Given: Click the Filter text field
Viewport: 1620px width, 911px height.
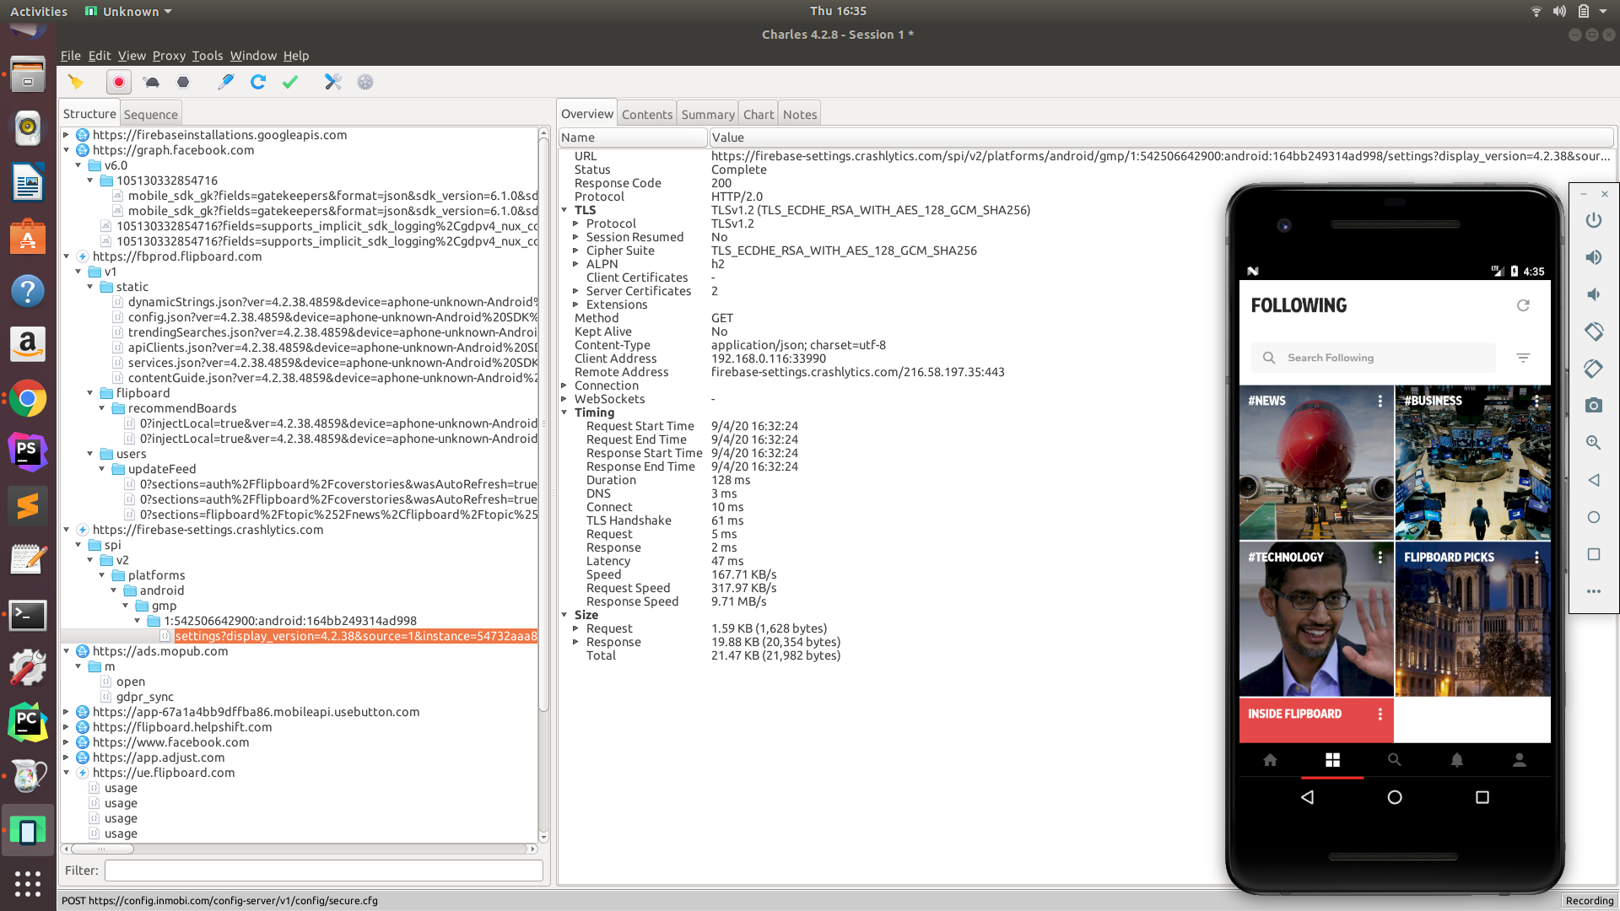Looking at the screenshot, I should (324, 871).
